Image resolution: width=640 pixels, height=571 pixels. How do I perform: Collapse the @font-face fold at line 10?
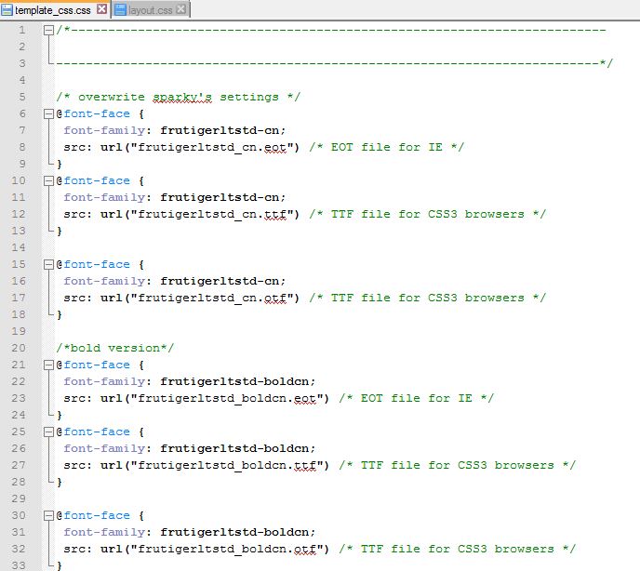click(x=48, y=180)
